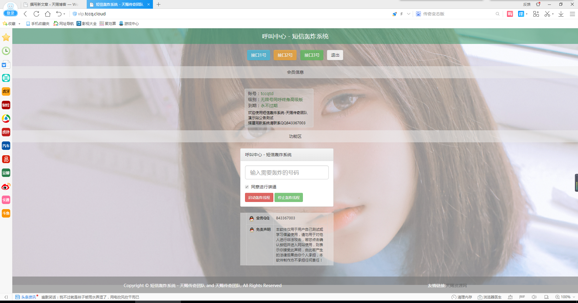The image size is (578, 303).
Task: Click the vip.tccq.cloud address bar
Action: pyautogui.click(x=211, y=14)
